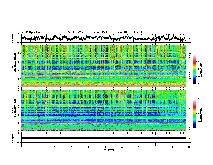Image resolution: width=213 pixels, height=165 pixels.
Task: Click the ch.1 "Frequency (kHz)" axis label
Action: pos(15,63)
